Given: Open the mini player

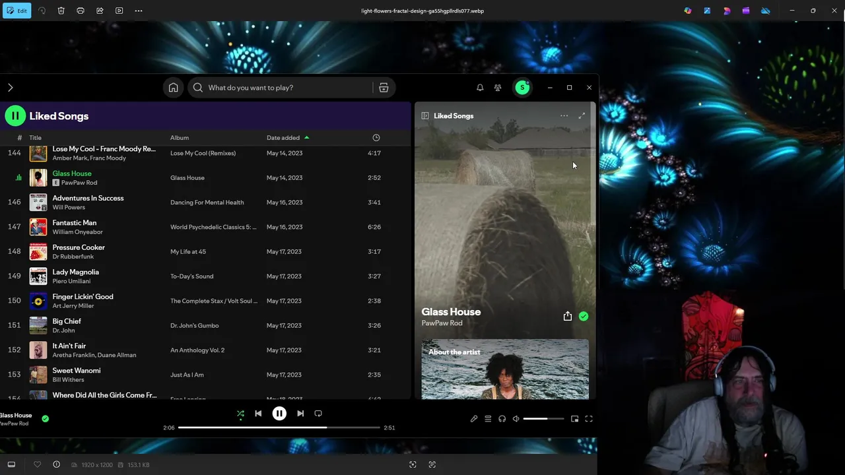Looking at the screenshot, I should (x=574, y=419).
